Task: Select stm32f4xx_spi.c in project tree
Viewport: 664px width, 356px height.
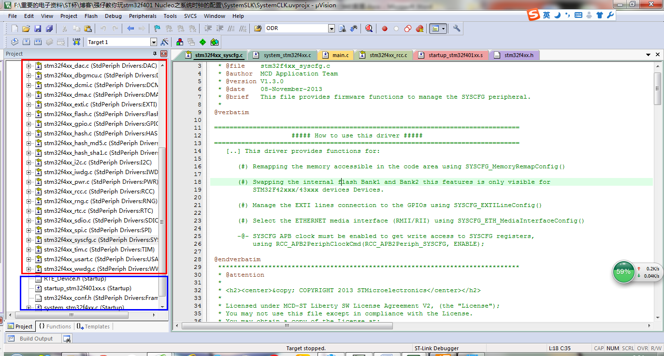Action: point(98,230)
